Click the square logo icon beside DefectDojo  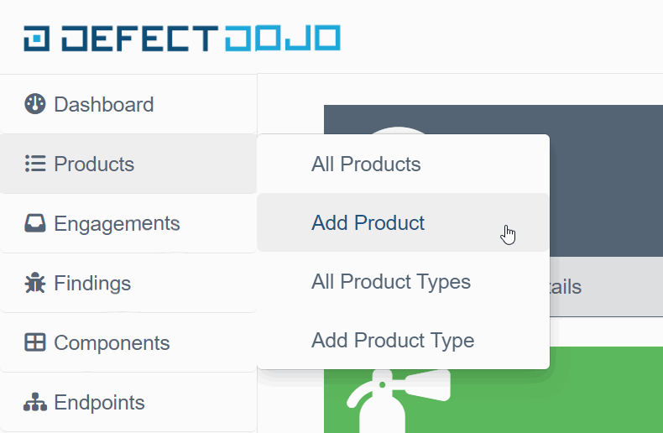38,38
